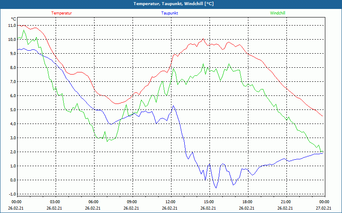The width and height of the screenshot is (342, 213).
Task: Click the 6,0 y-axis value
Action: point(13,95)
